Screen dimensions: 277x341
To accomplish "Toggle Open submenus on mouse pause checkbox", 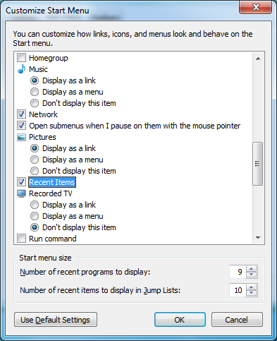I will coord(22,126).
